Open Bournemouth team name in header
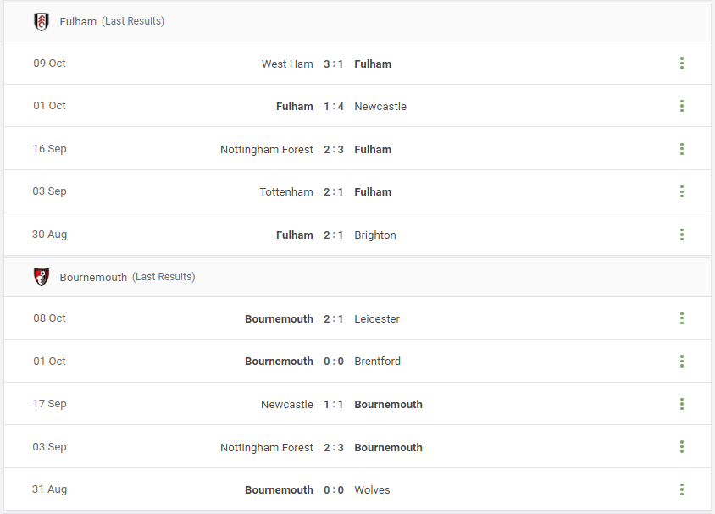 coord(93,277)
